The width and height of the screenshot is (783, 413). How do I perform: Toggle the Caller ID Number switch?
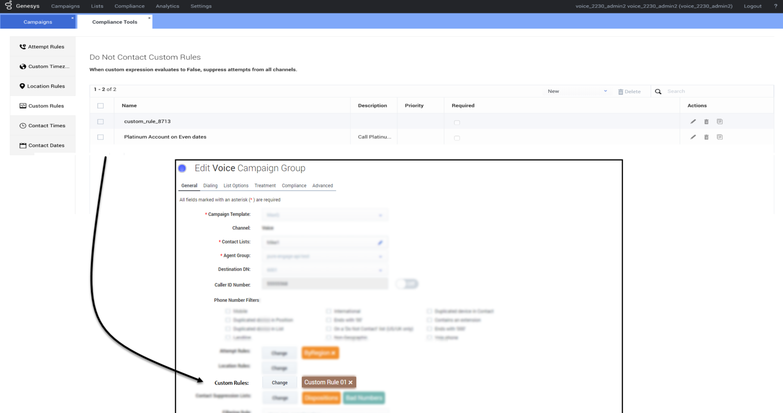pos(407,284)
